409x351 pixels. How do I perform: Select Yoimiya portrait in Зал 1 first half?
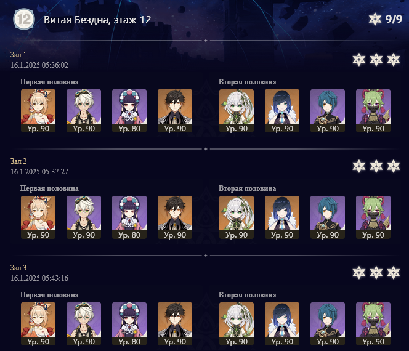[38, 111]
